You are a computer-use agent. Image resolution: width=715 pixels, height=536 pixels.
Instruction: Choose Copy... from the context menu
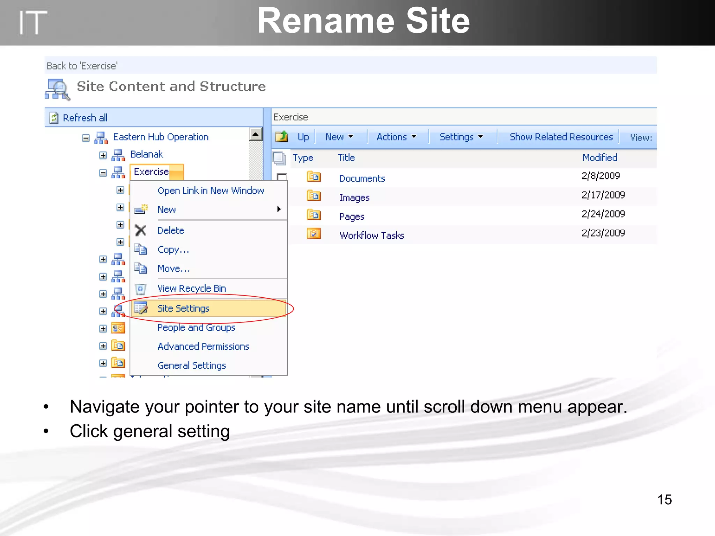(173, 250)
